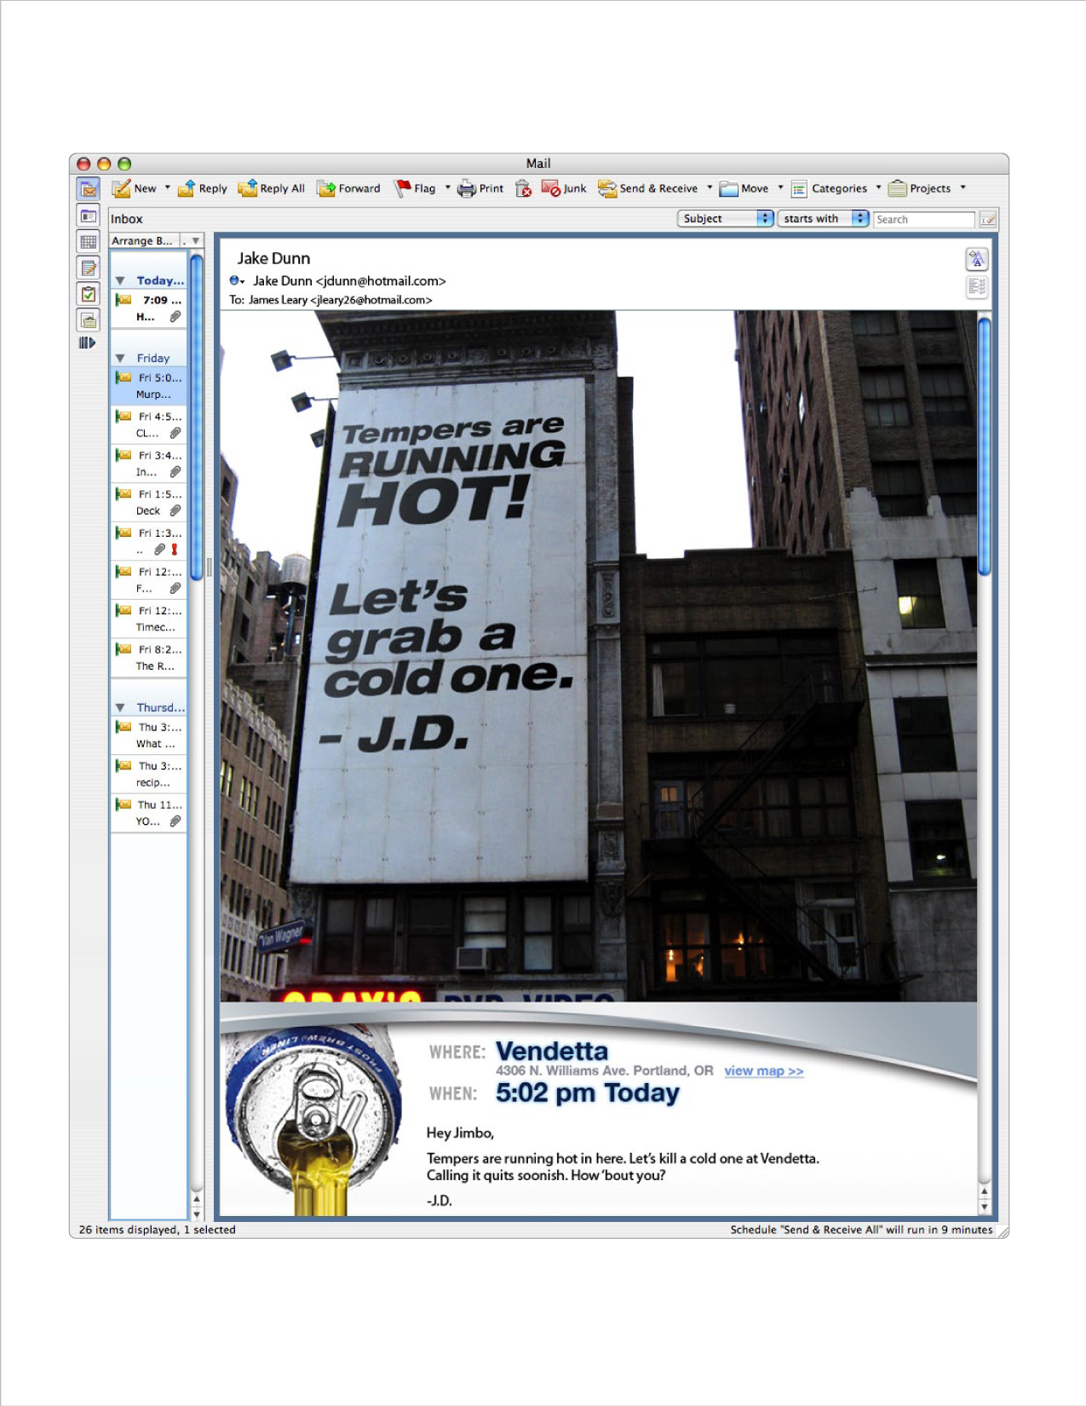Click the message body scrollbar thumb
The image size is (1086, 1406).
985,446
